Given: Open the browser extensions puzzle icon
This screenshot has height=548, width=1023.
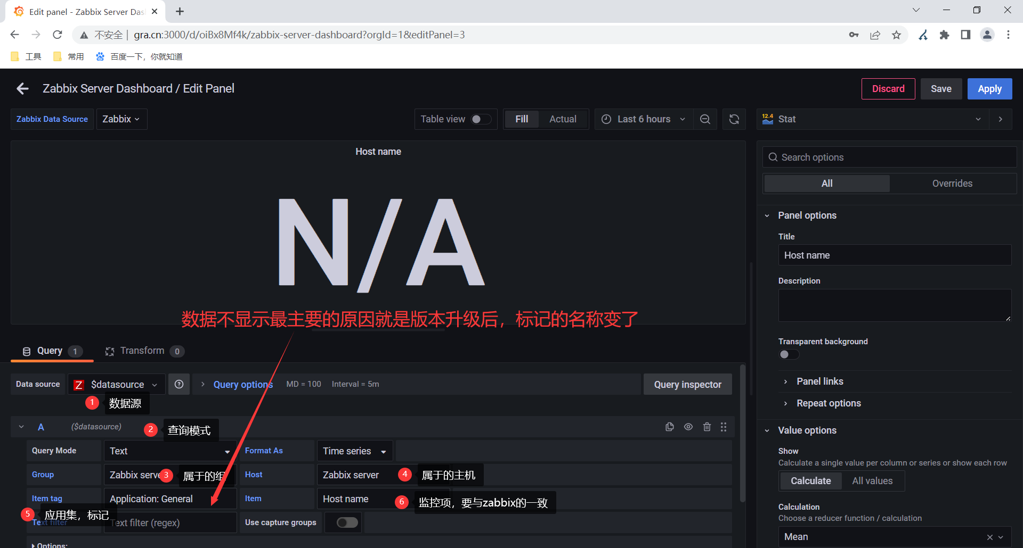Looking at the screenshot, I should point(945,35).
